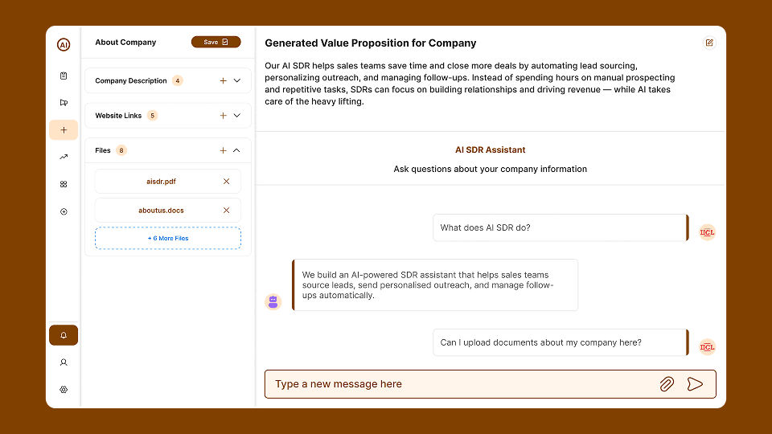
Task: Remove the aboutus.docs file
Action: coord(226,211)
